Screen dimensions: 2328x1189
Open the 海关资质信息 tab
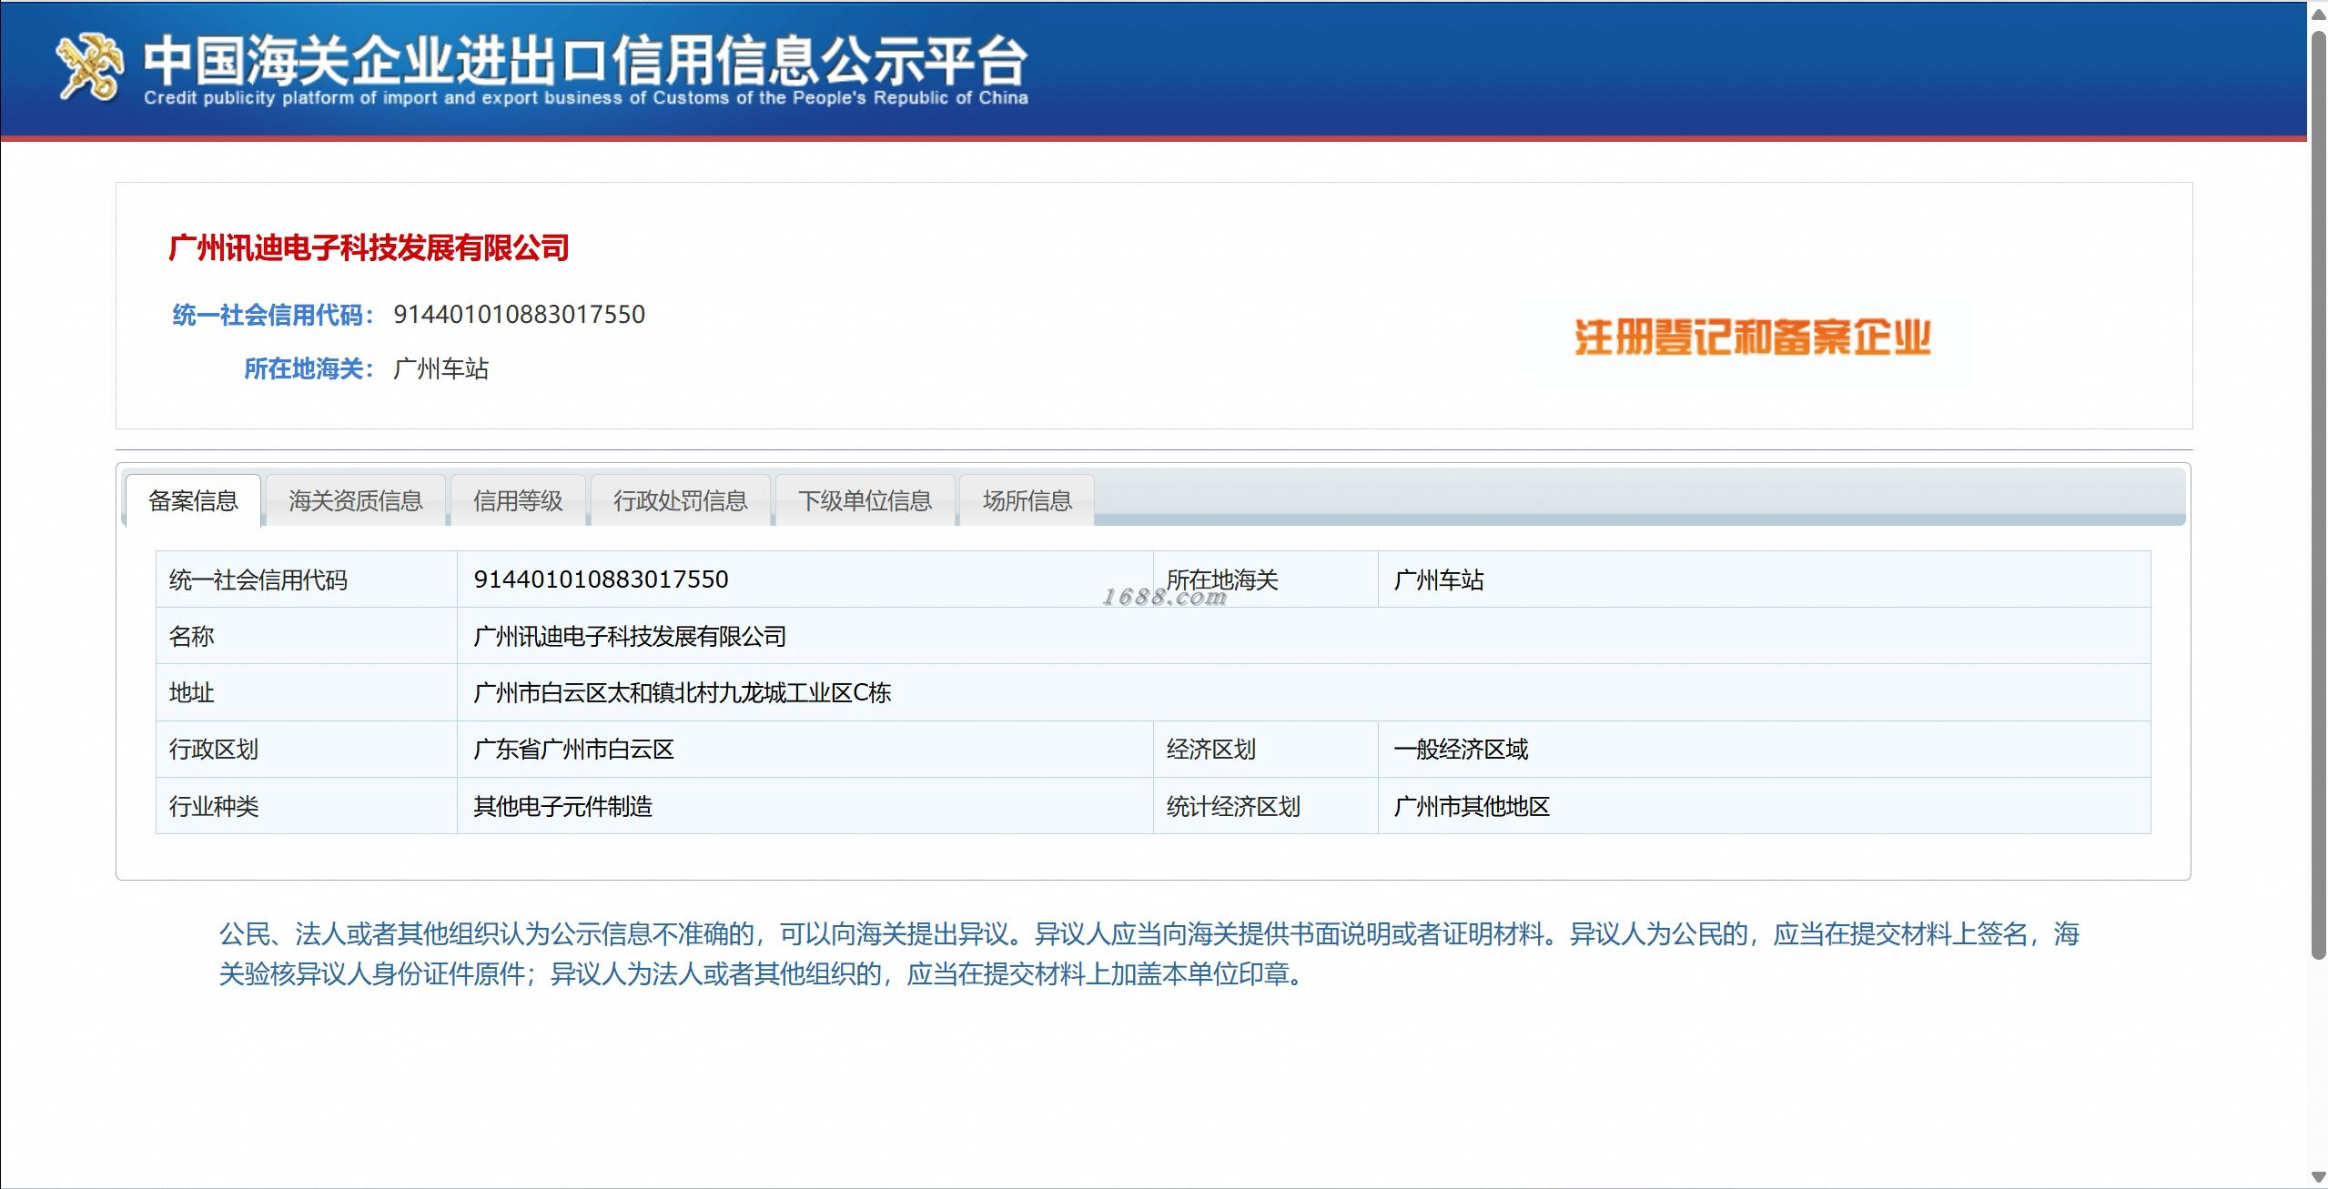coord(355,500)
